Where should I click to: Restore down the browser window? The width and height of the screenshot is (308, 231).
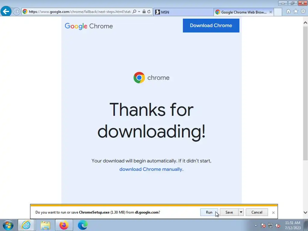click(x=293, y=3)
